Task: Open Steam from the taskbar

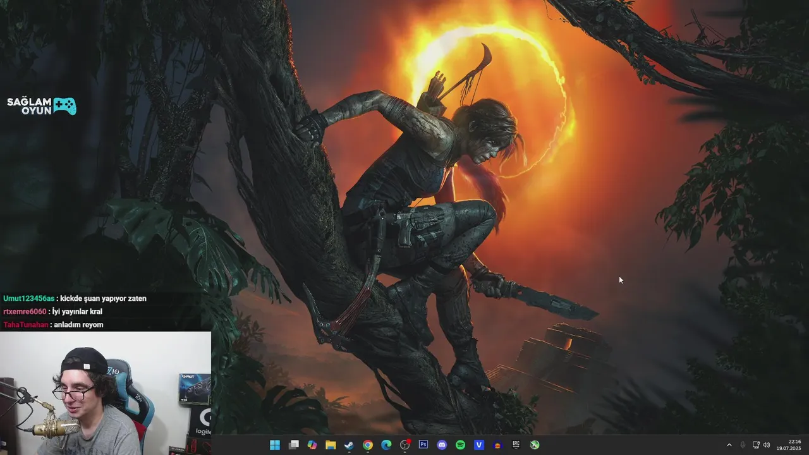Action: (349, 445)
